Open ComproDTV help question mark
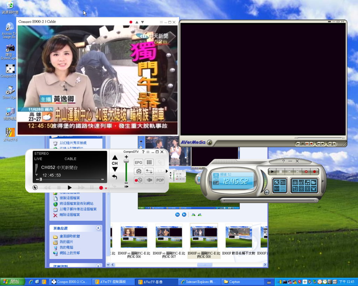 point(143,152)
